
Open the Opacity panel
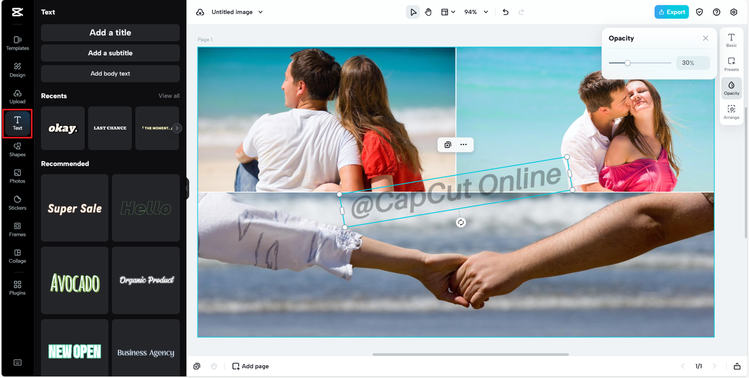pos(731,88)
